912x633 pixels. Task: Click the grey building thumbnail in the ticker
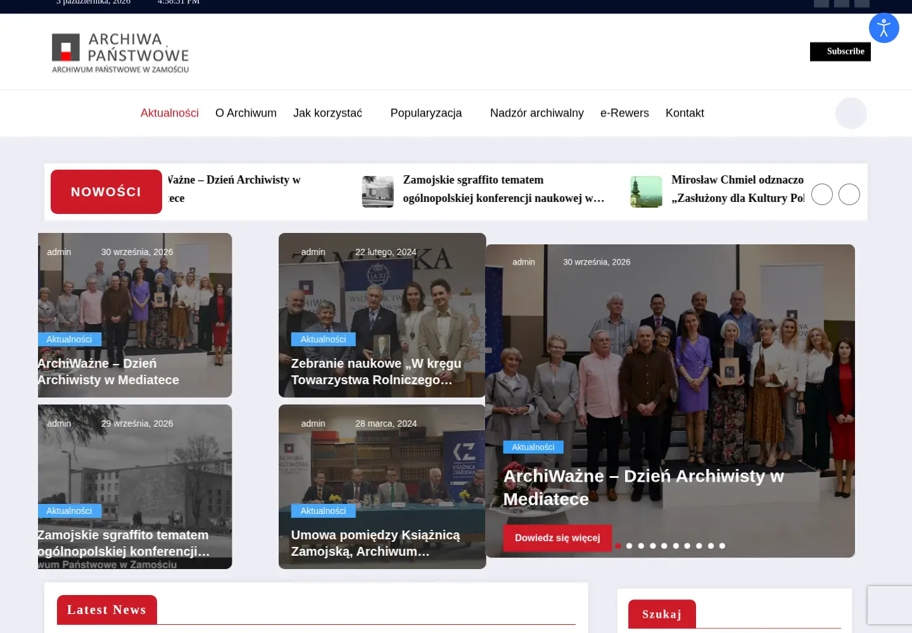pyautogui.click(x=377, y=192)
